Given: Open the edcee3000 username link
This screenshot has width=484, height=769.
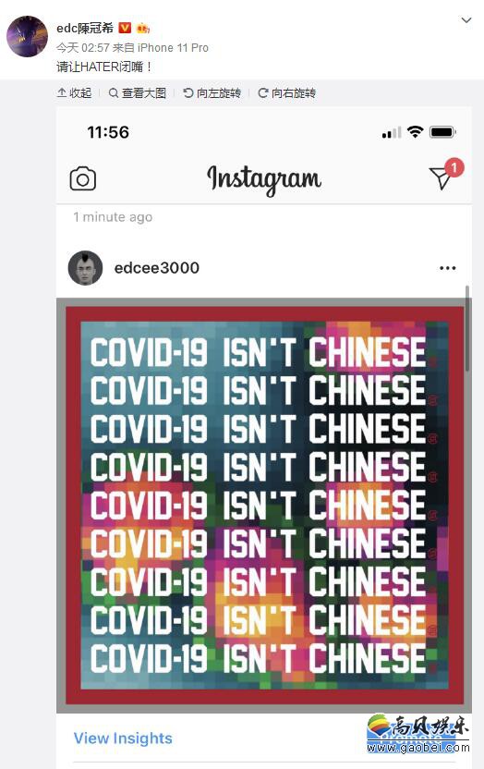Looking at the screenshot, I should tap(157, 268).
